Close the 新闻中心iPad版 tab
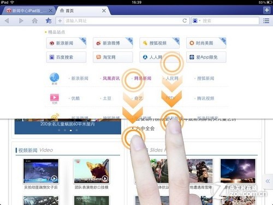Screen dimensions: 273x205 (x=51, y=11)
